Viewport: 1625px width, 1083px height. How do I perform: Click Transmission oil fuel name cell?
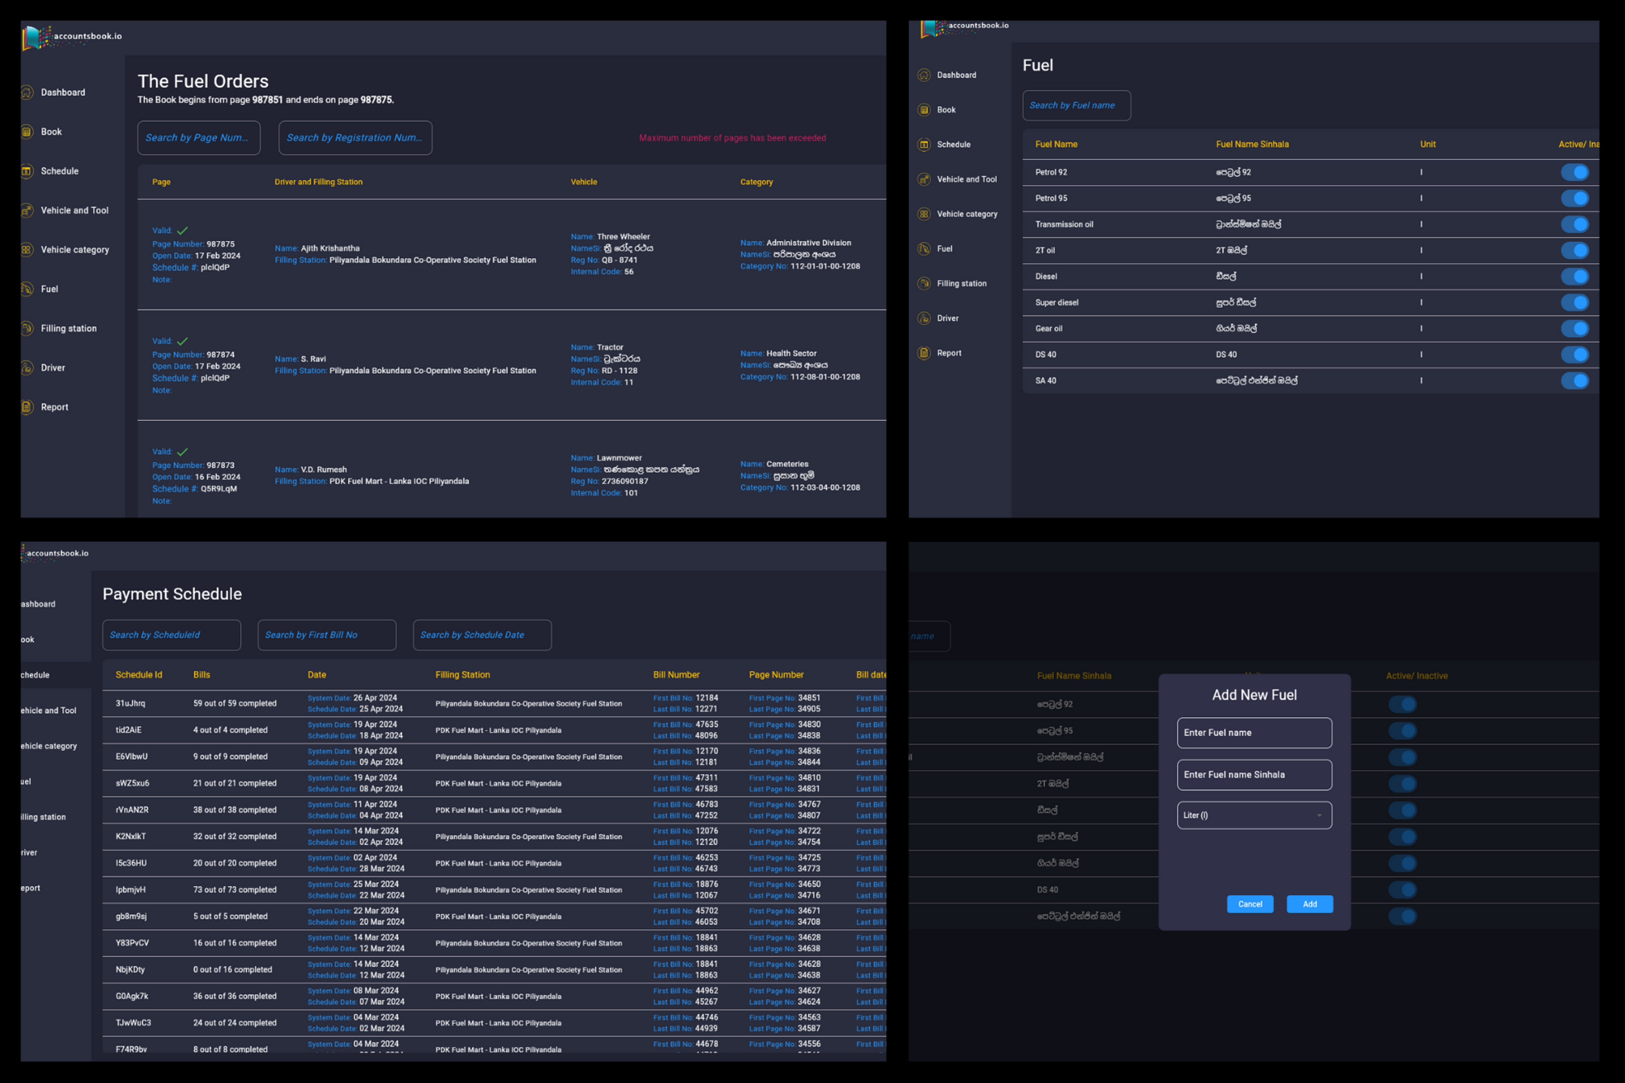[x=1064, y=224]
